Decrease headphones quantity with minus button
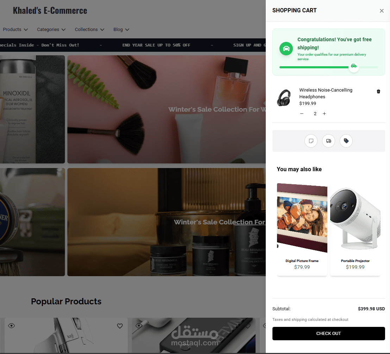 302,113
